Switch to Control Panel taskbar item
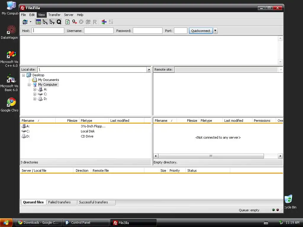303x227 pixels. click(x=86, y=223)
